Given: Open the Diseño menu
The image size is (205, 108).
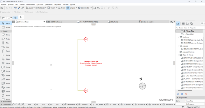Looking at the screenshot, I should coord(22,5).
